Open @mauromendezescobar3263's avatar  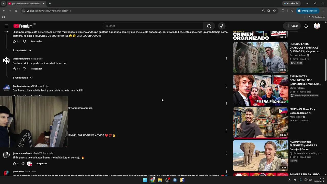pyautogui.click(x=6, y=155)
